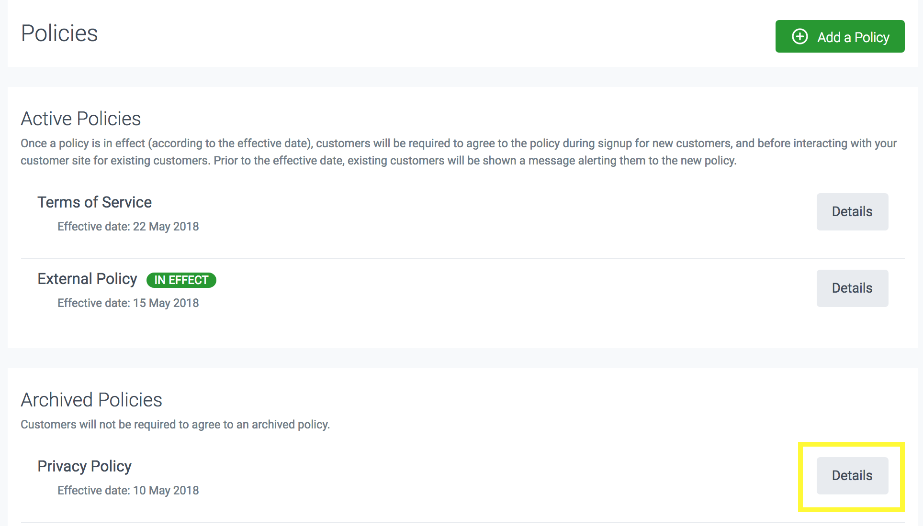Open Details for Terms of Service
The width and height of the screenshot is (923, 526).
coord(852,212)
